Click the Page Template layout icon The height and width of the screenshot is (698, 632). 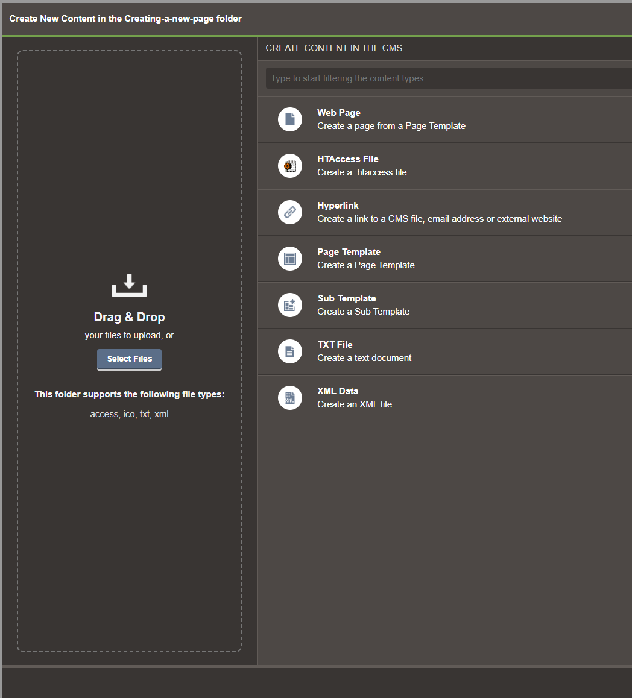click(290, 259)
